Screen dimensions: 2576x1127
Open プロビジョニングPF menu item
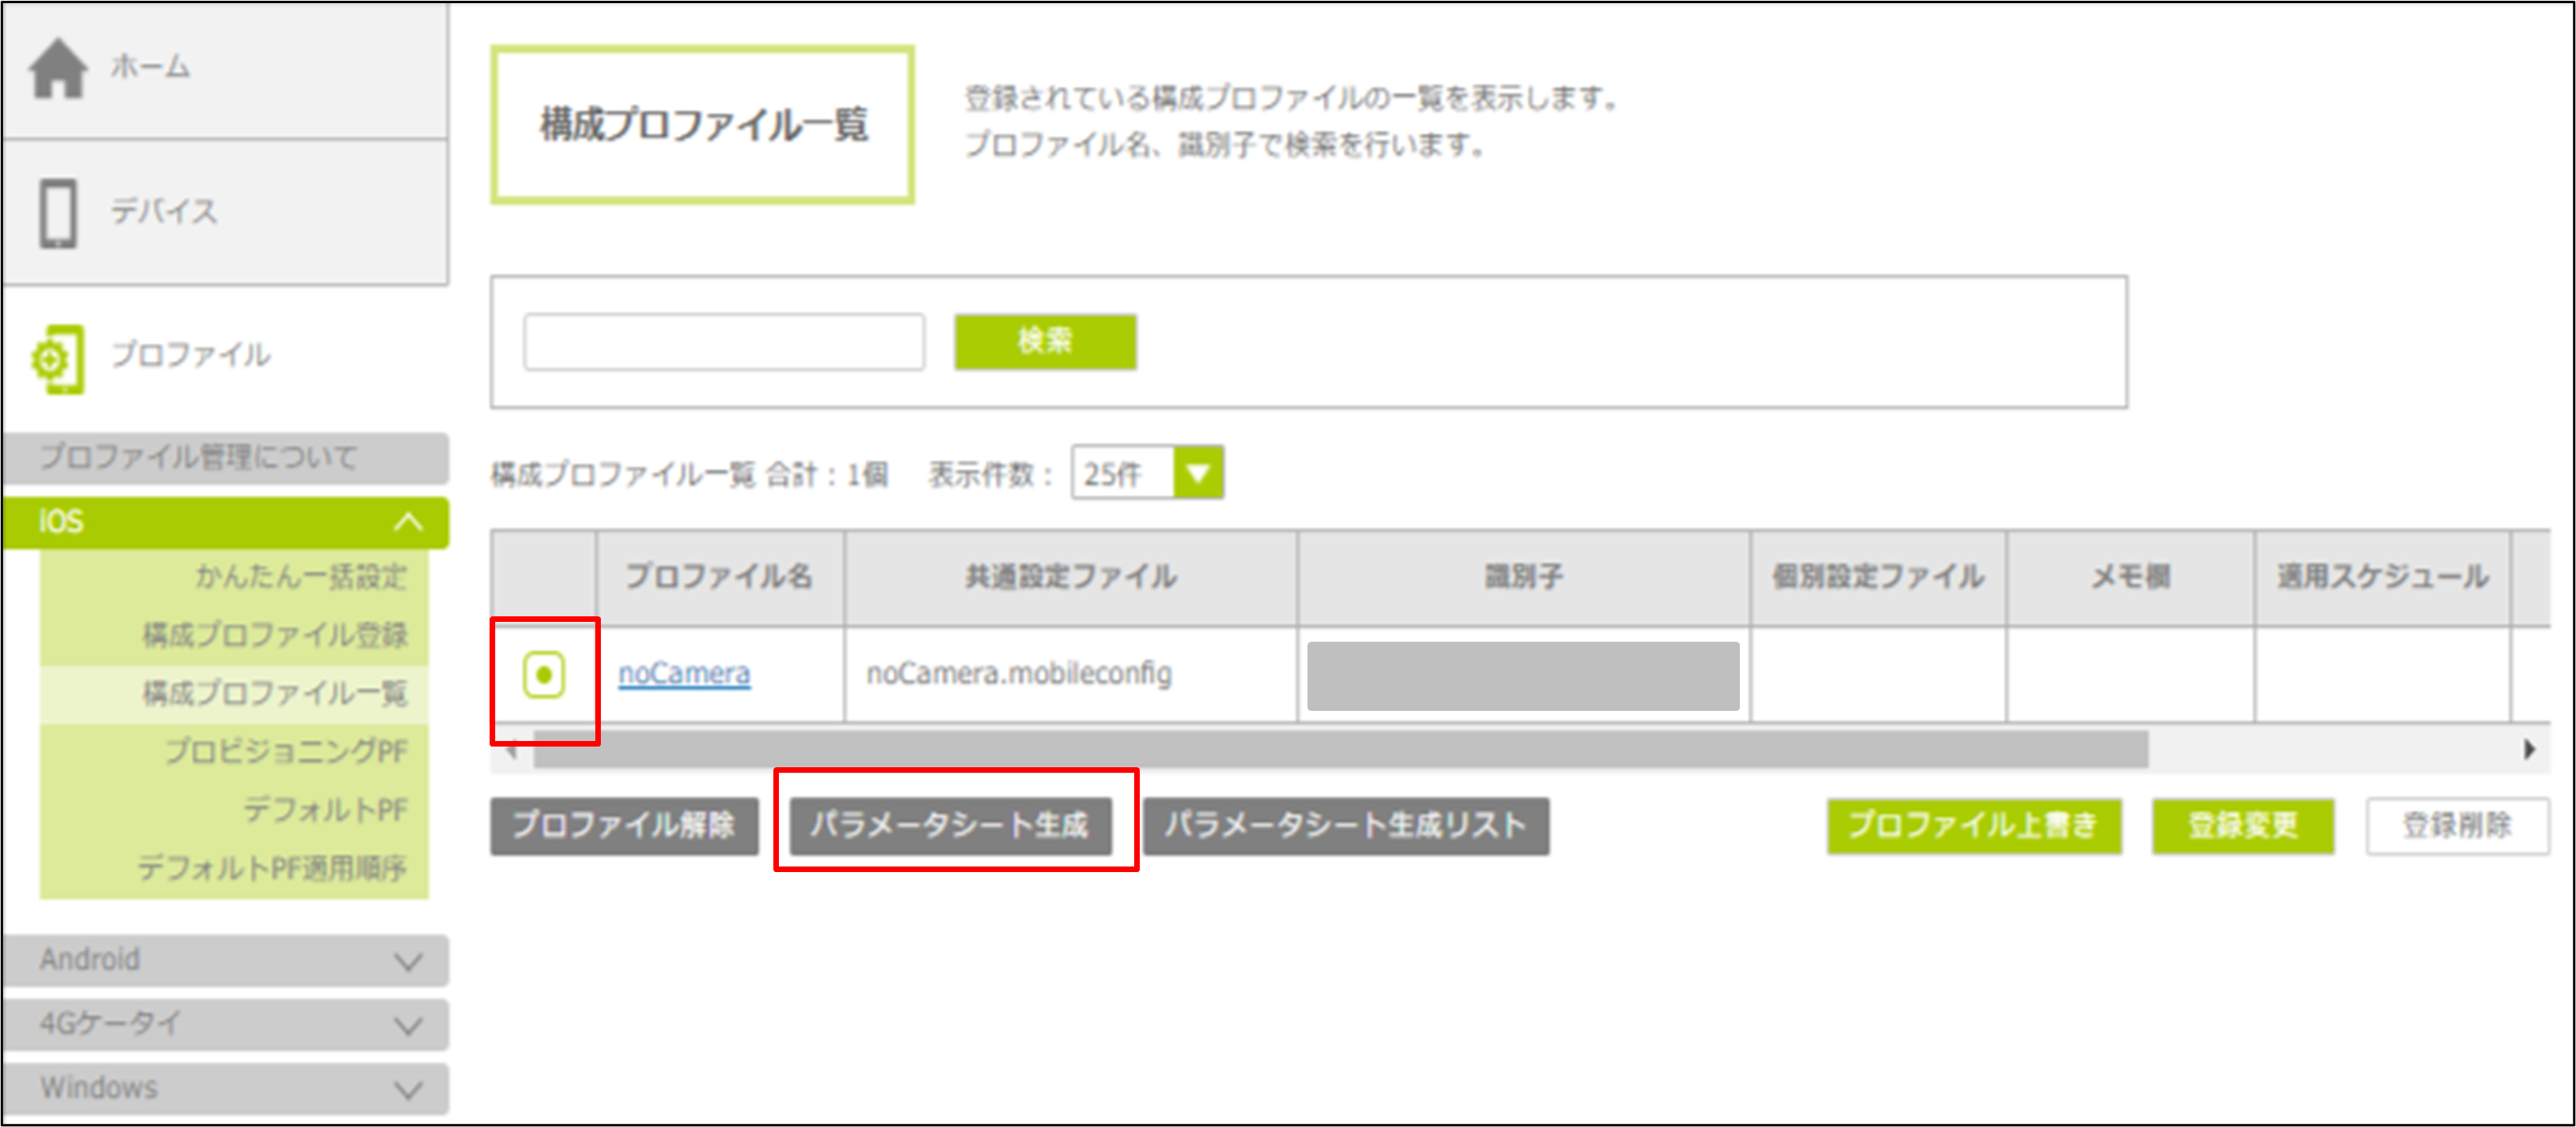286,751
